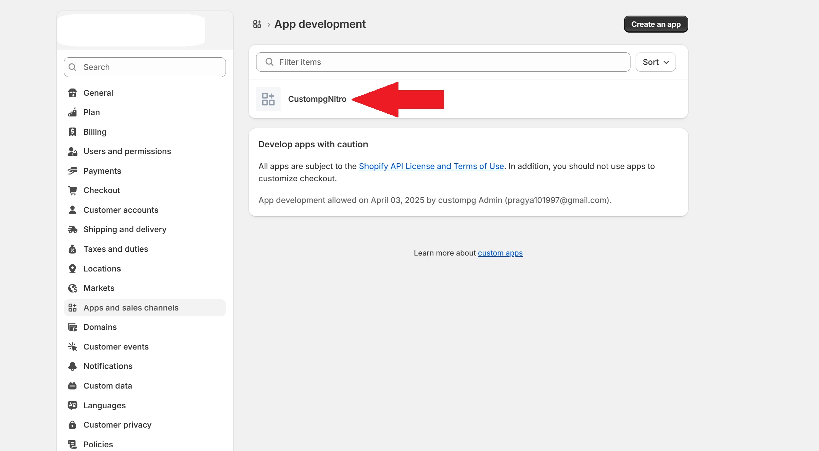This screenshot has height=451, width=819.
Task: Click the Policies document icon
Action: (x=72, y=445)
